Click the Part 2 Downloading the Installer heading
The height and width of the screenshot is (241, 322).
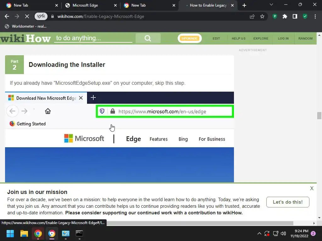(67, 65)
